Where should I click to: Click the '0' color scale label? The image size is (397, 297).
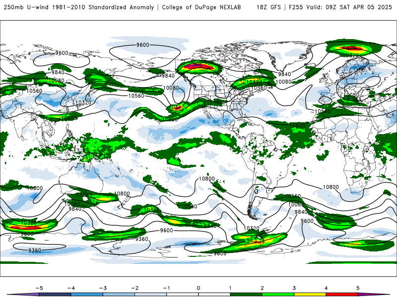pyautogui.click(x=198, y=288)
